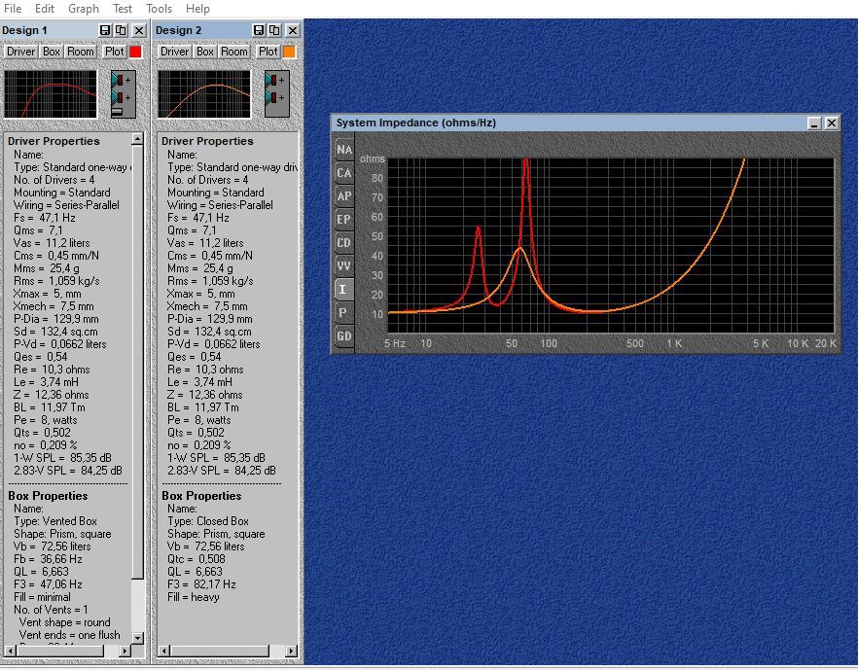The width and height of the screenshot is (858, 670).
Task: Open the Graph menu
Action: pyautogui.click(x=84, y=9)
